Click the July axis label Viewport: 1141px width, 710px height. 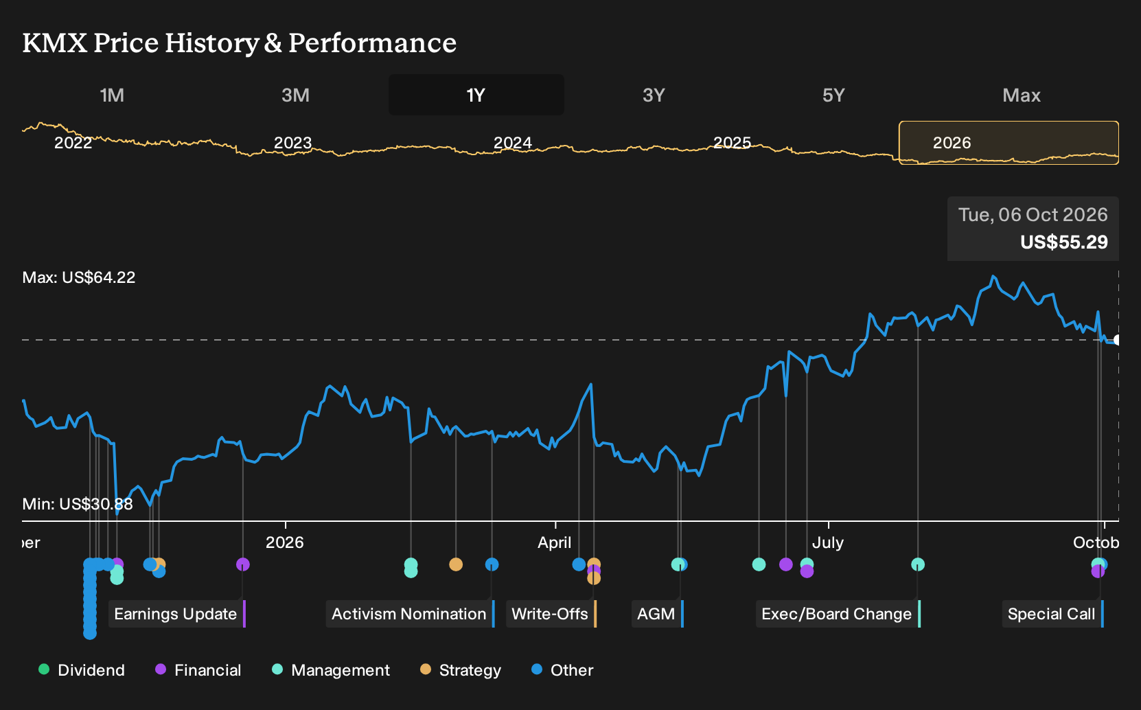point(828,542)
